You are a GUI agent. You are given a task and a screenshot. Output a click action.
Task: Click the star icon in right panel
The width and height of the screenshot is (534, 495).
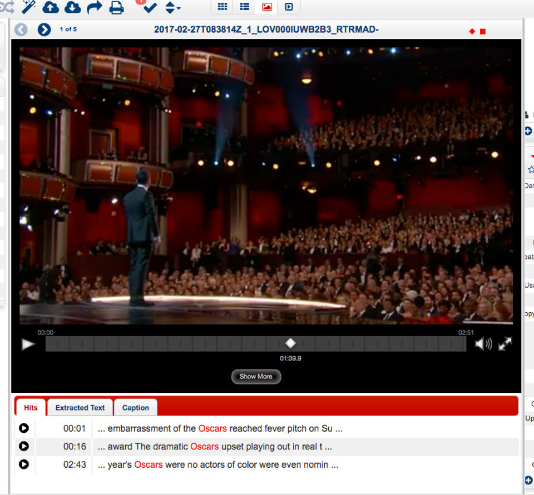tap(531, 169)
